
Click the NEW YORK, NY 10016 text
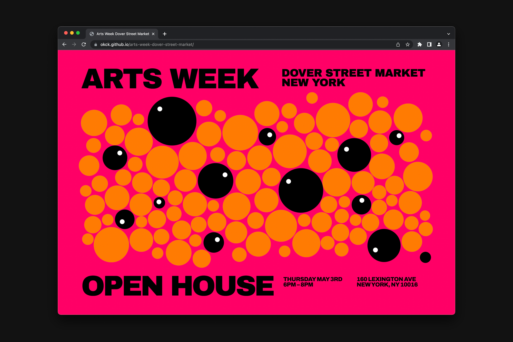pyautogui.click(x=387, y=285)
